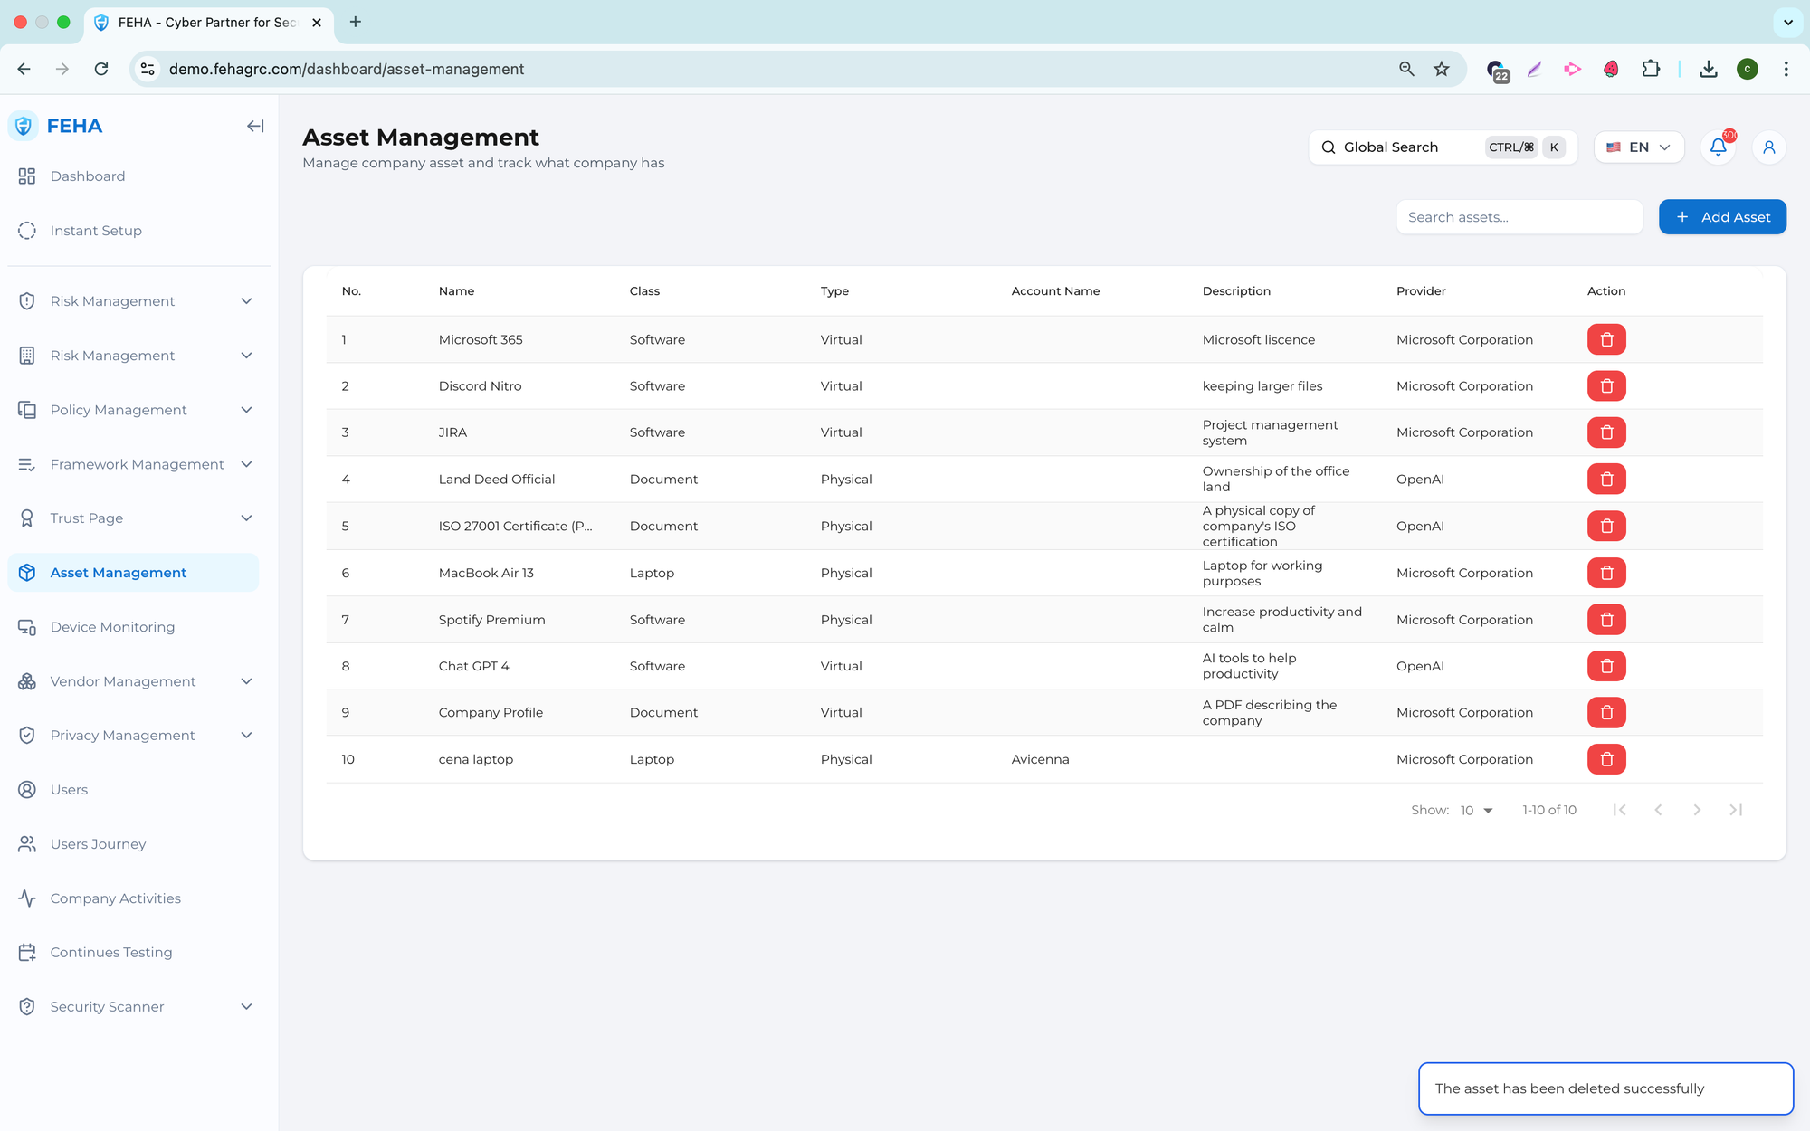
Task: Open the Dashboard menu item
Action: click(88, 176)
